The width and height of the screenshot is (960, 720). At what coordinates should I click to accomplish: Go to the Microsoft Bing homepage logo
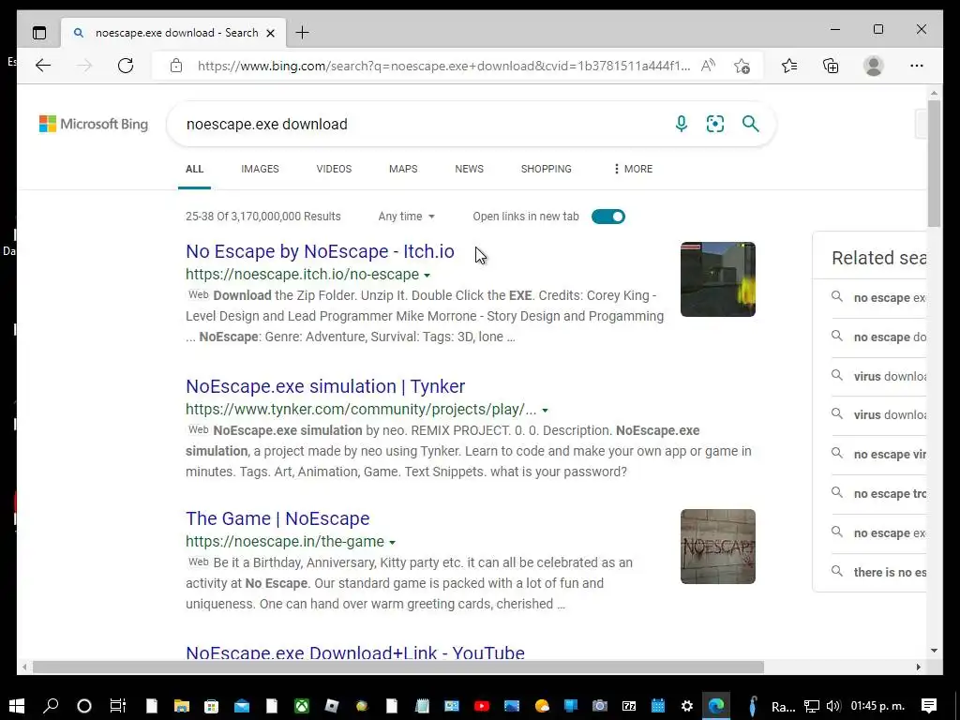coord(94,124)
